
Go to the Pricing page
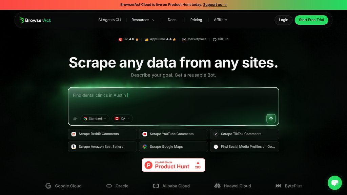pos(196,20)
